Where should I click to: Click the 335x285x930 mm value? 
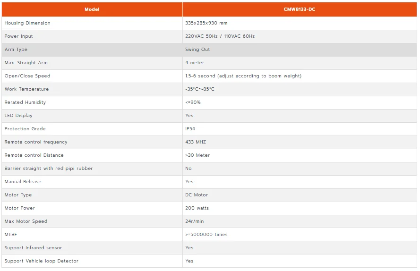click(x=206, y=23)
